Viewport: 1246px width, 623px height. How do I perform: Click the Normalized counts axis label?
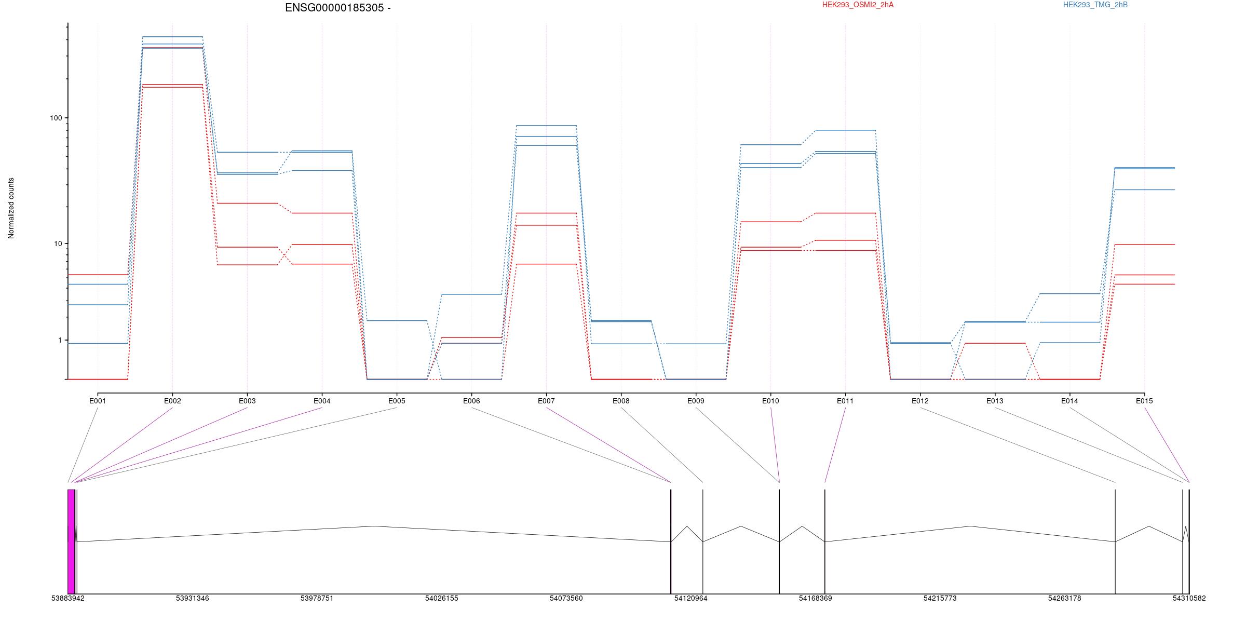[x=11, y=208]
